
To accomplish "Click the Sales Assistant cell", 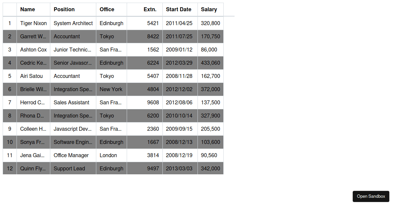I will coord(73,102).
